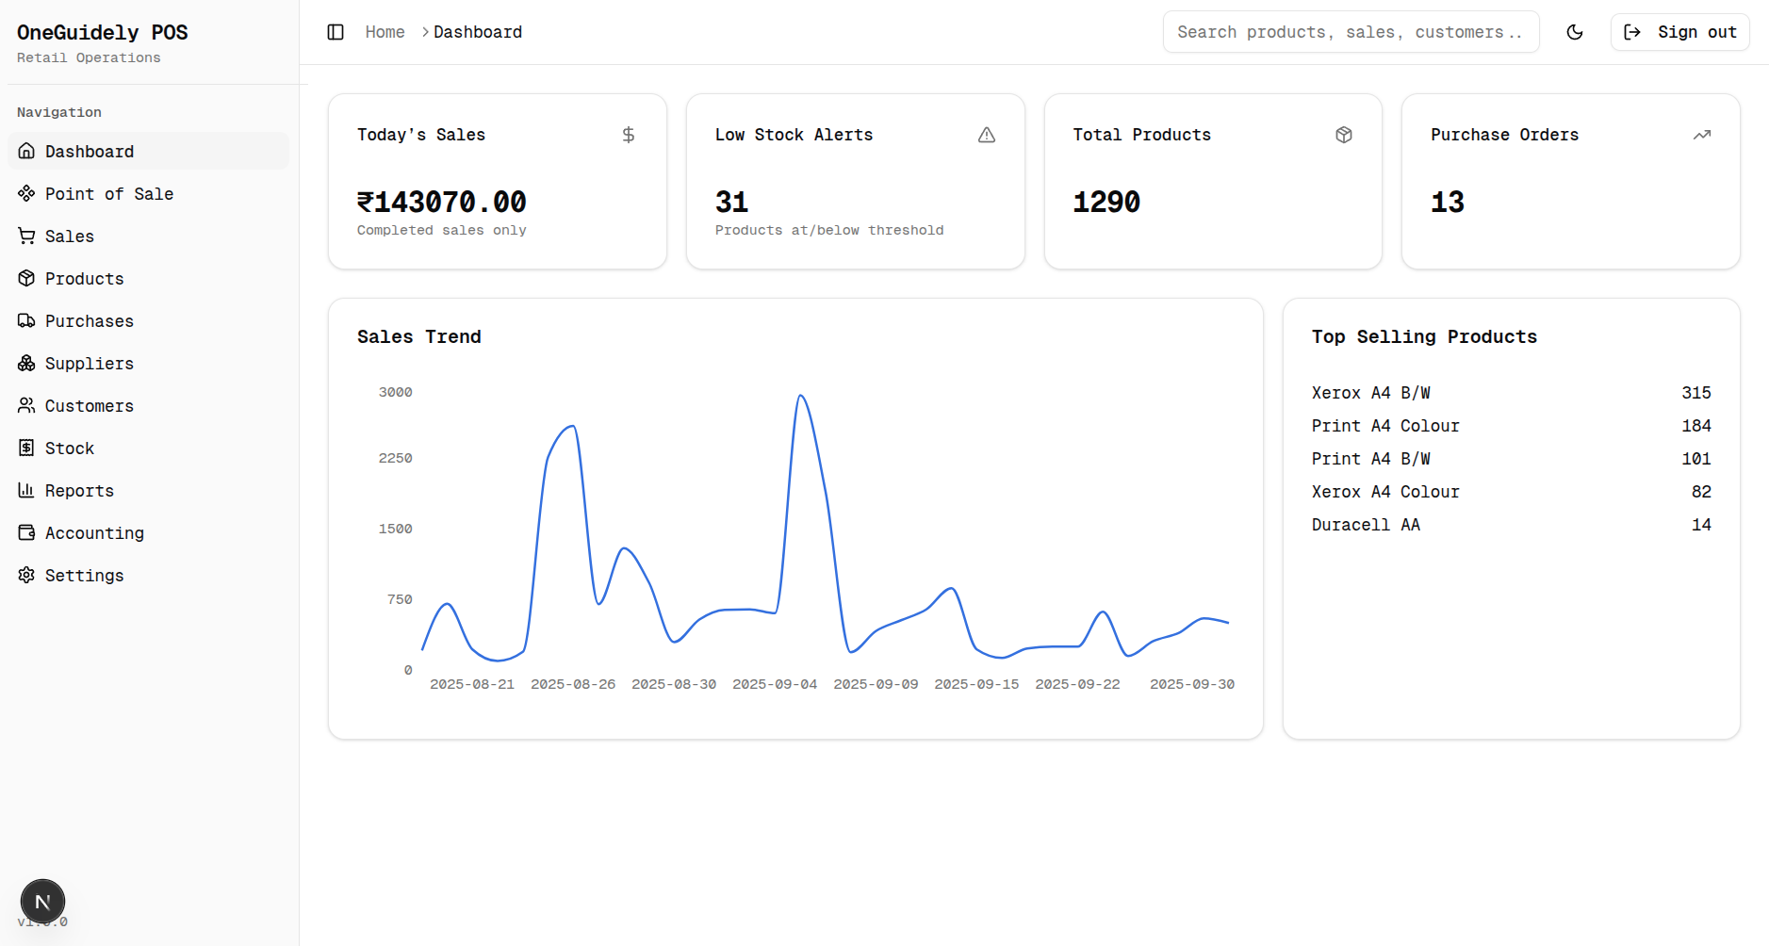Click the search products input field

tap(1351, 31)
